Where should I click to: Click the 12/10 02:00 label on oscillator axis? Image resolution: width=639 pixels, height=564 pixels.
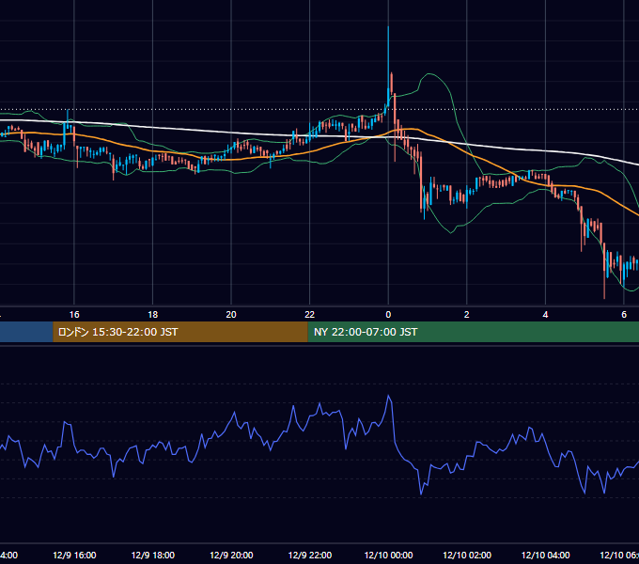467,555
